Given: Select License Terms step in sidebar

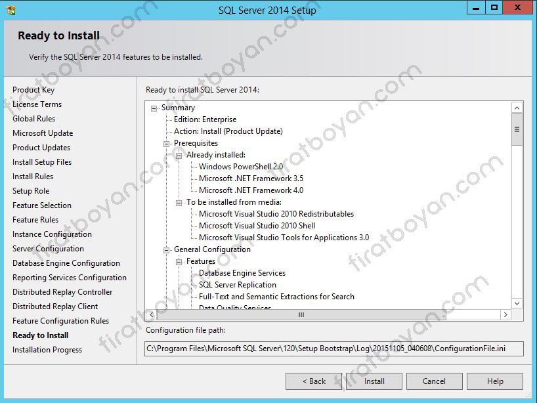Looking at the screenshot, I should (x=37, y=104).
